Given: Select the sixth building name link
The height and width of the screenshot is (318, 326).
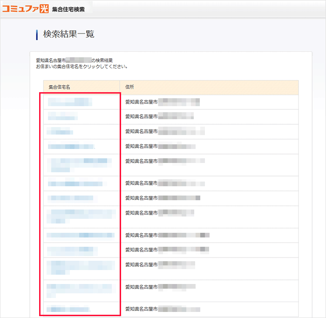Looking at the screenshot, I should [x=75, y=183].
